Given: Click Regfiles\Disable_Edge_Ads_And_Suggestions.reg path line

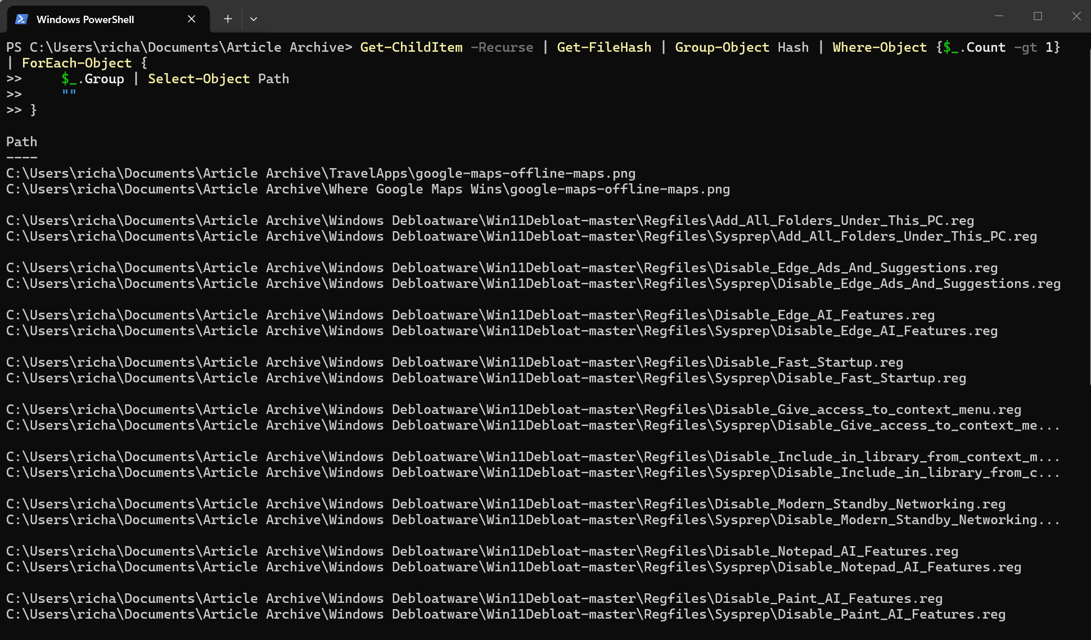Looking at the screenshot, I should point(502,268).
